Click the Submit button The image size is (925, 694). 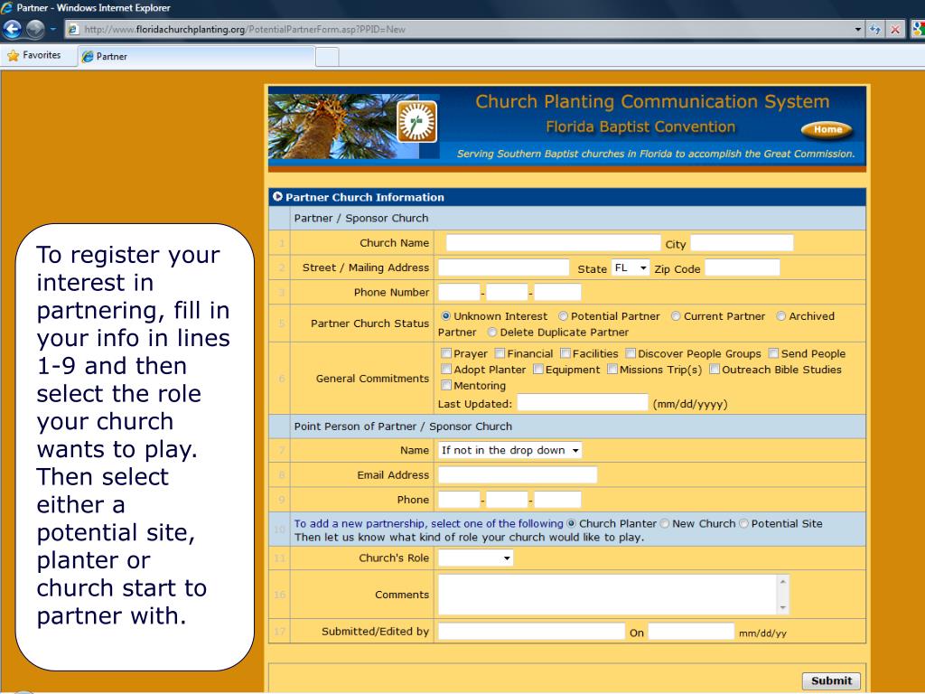[831, 680]
